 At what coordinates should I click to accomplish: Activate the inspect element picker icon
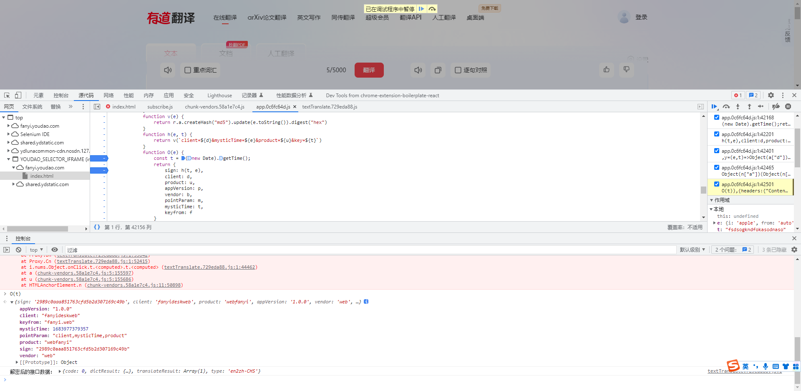[x=7, y=95]
